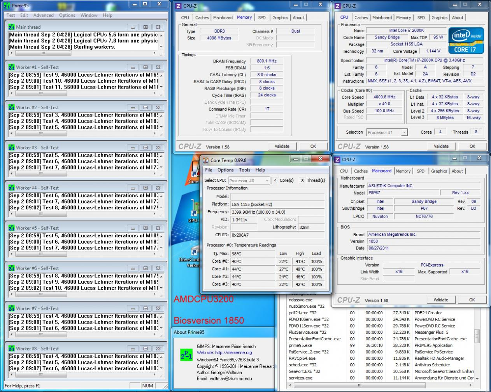Screen dimensions: 491x392
Task: Open Core Temp Options menu
Action: (225, 170)
